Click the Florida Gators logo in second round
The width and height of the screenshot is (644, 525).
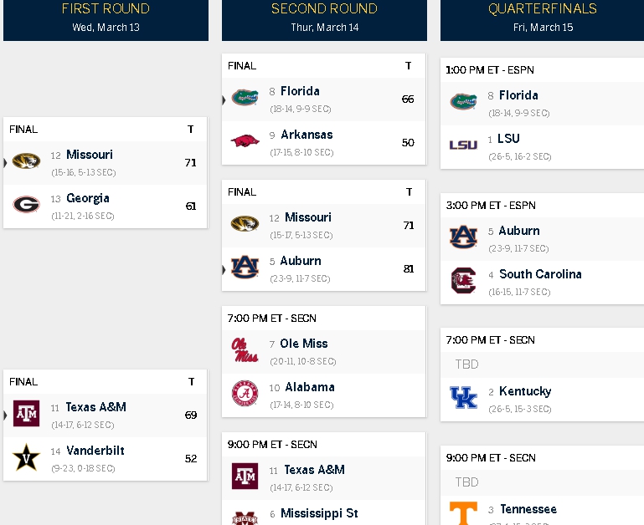tap(245, 98)
